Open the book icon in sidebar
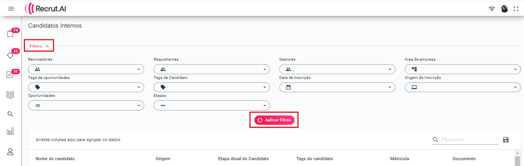This screenshot has height=166, width=524. point(11,94)
